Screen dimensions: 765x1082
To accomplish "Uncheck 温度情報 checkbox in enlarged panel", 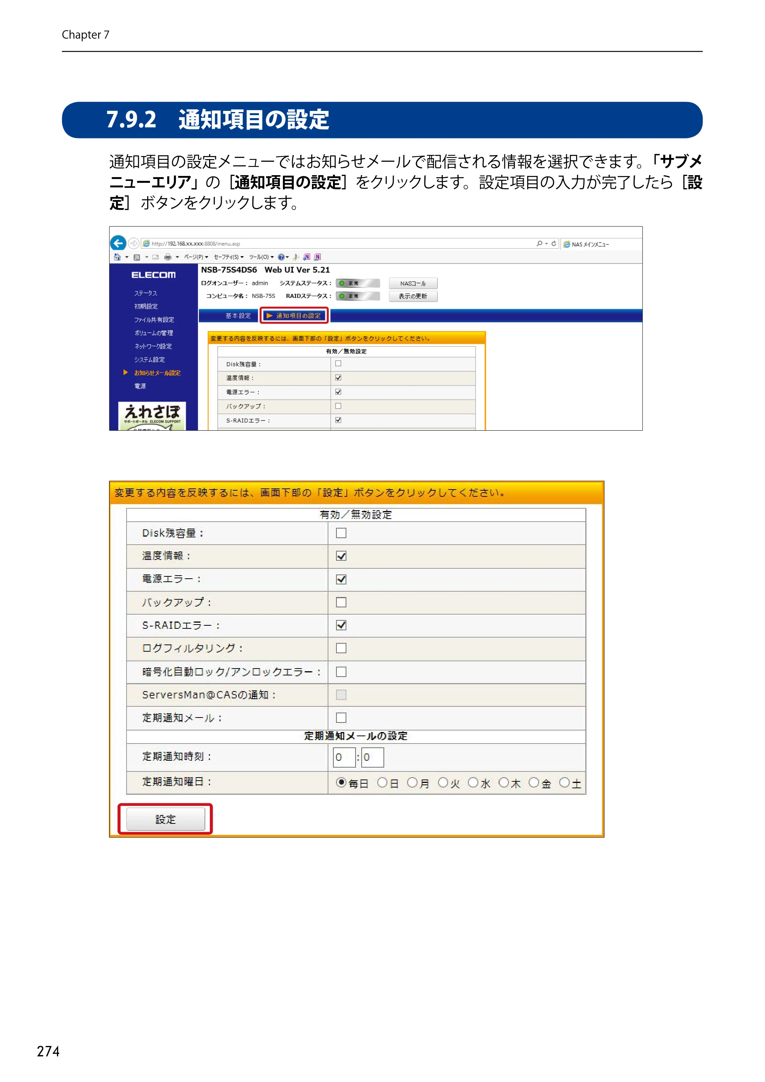I will click(x=341, y=556).
